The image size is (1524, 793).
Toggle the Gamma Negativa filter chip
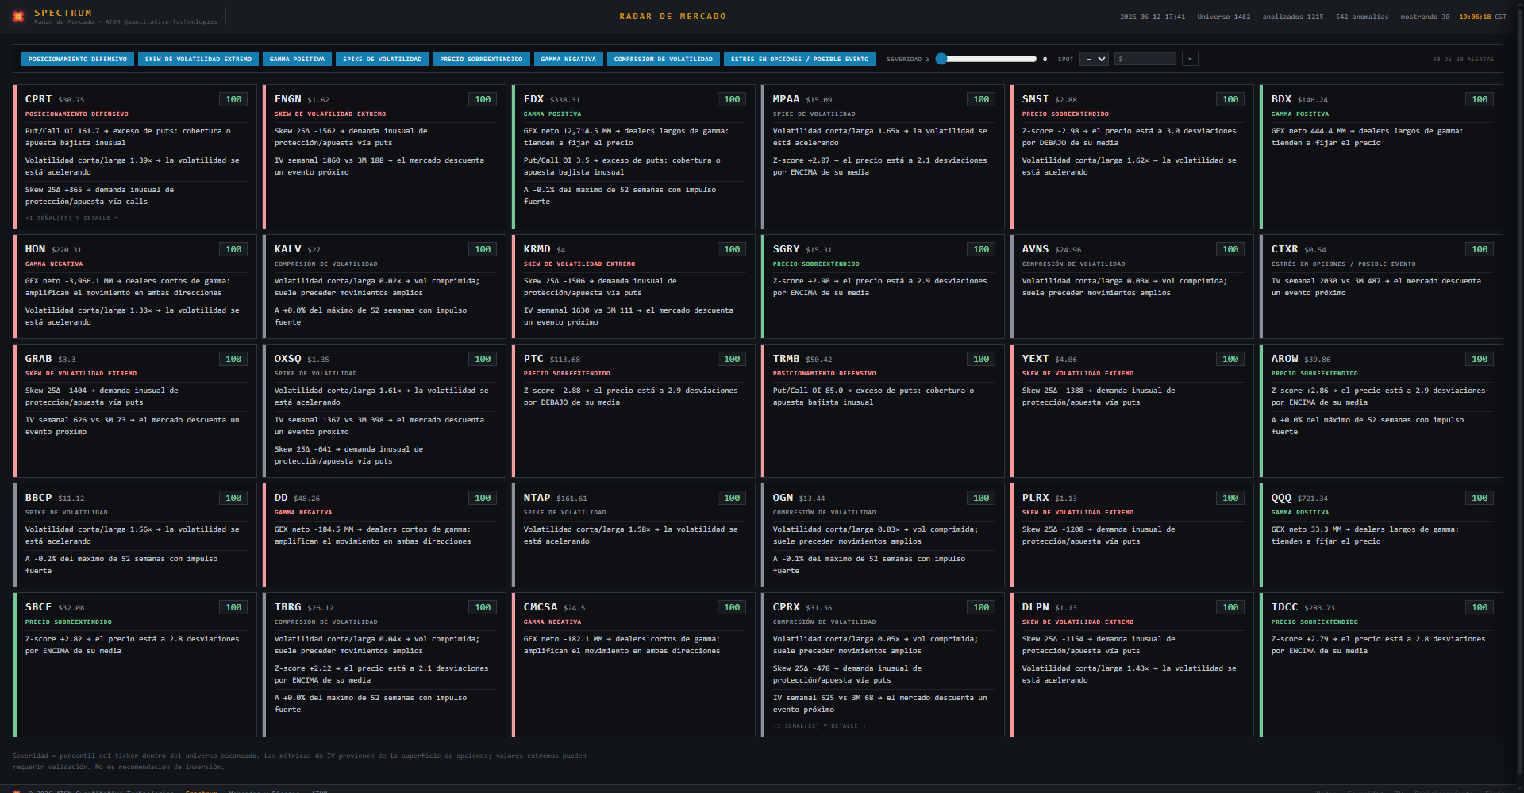coord(568,59)
